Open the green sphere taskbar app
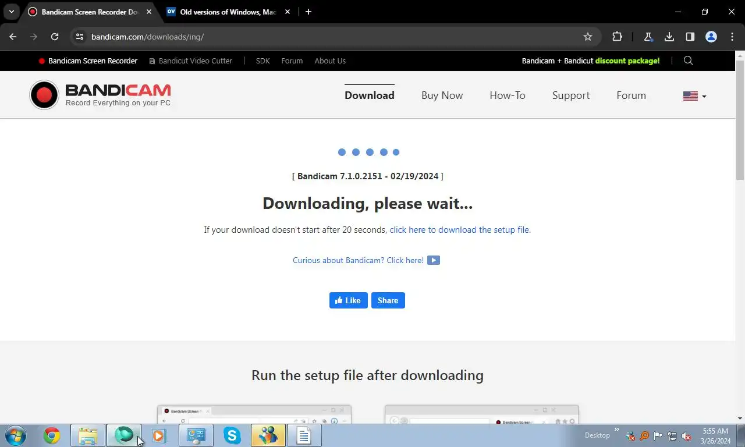The image size is (745, 447). click(x=124, y=435)
